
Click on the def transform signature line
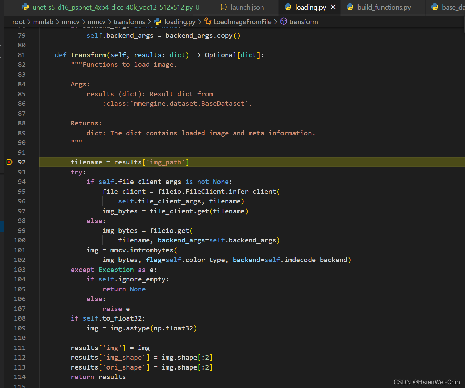click(159, 55)
